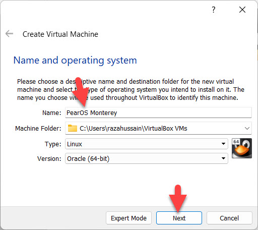This screenshot has width=258, height=230.
Task: Click the yellow folder icon in Machine Folder
Action: click(x=73, y=128)
